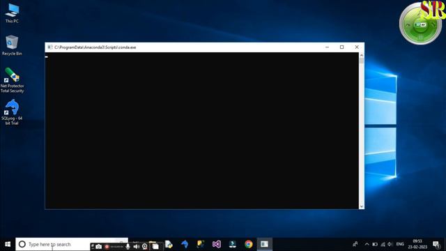The width and height of the screenshot is (446, 251).
Task: Open the clock showing 09:53
Action: click(417, 244)
